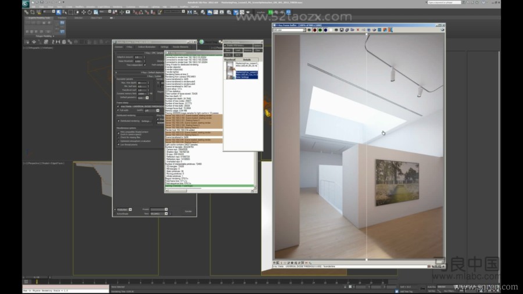Switch to the Indirect illumination tab
The height and width of the screenshot is (294, 523).
(x=145, y=46)
